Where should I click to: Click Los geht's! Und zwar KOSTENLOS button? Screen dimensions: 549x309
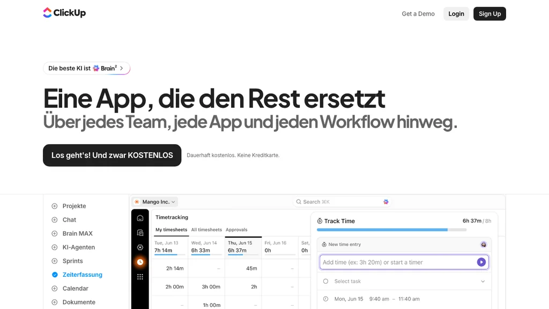(x=112, y=155)
